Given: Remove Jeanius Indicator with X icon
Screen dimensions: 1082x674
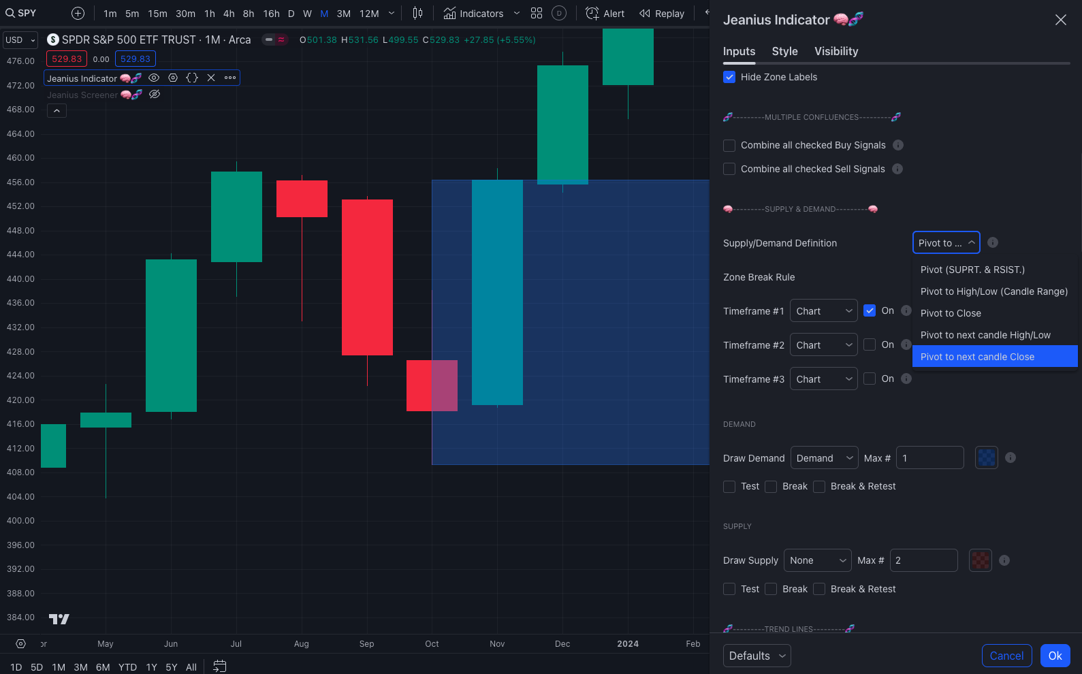Looking at the screenshot, I should click(x=211, y=78).
